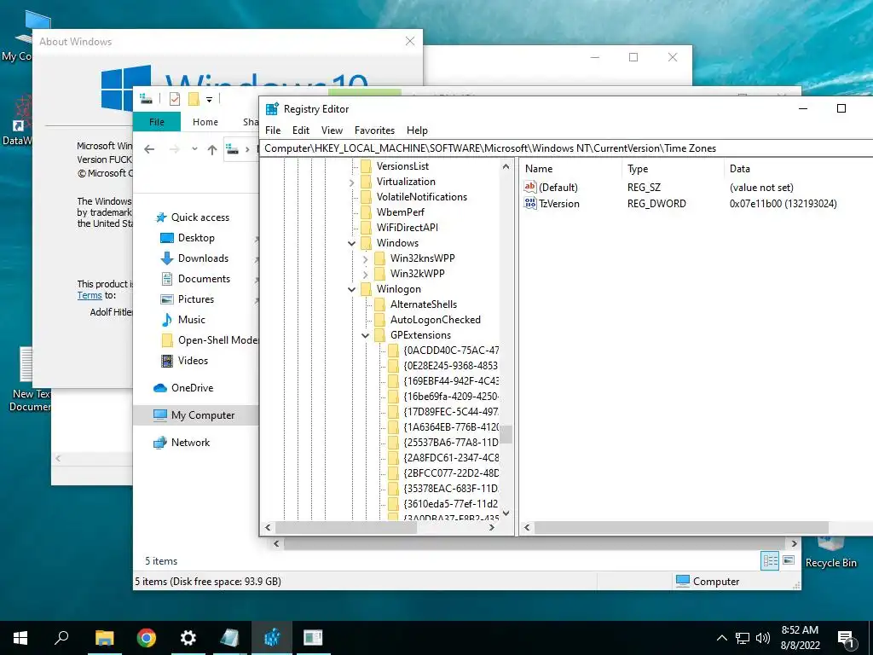Expand the Win32kWPP key
The height and width of the screenshot is (655, 873).
pyautogui.click(x=365, y=274)
